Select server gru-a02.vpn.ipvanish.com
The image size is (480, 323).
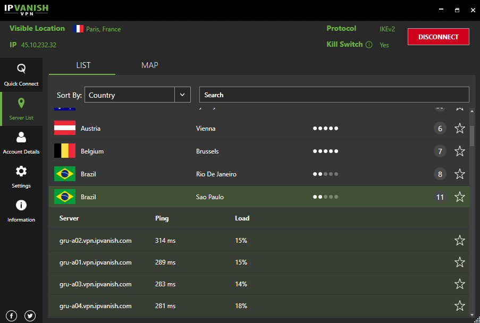(96, 241)
